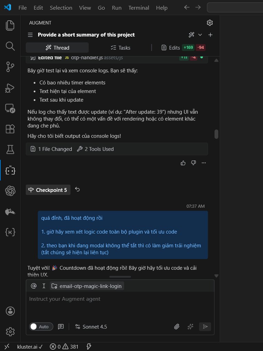
Task: Open the Terminal menu
Action: click(x=139, y=8)
